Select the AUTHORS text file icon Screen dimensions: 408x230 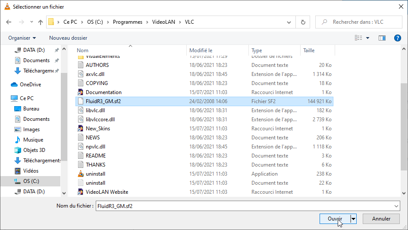point(81,65)
